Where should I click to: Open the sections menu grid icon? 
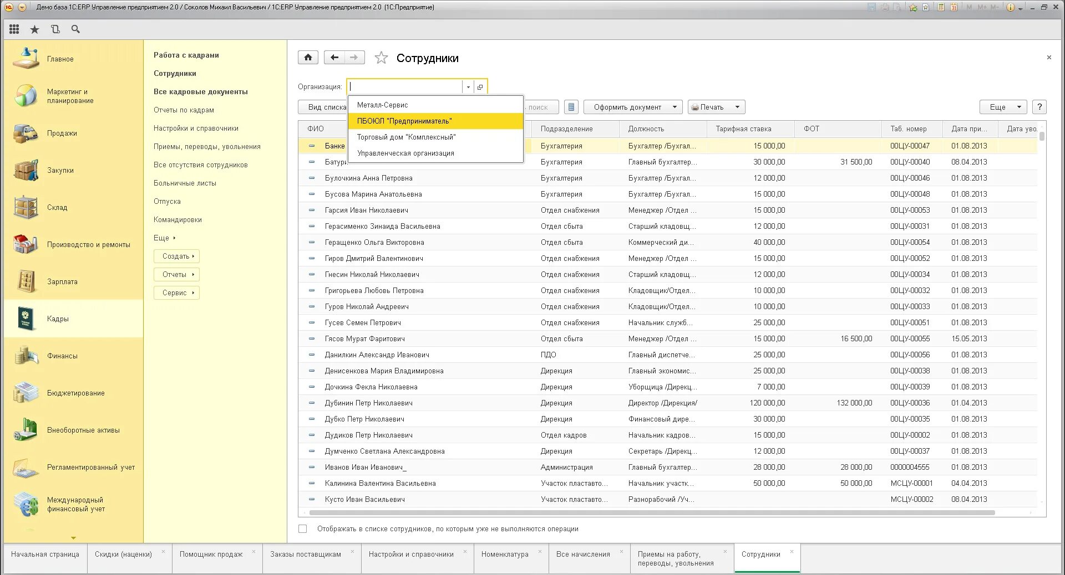coord(14,29)
